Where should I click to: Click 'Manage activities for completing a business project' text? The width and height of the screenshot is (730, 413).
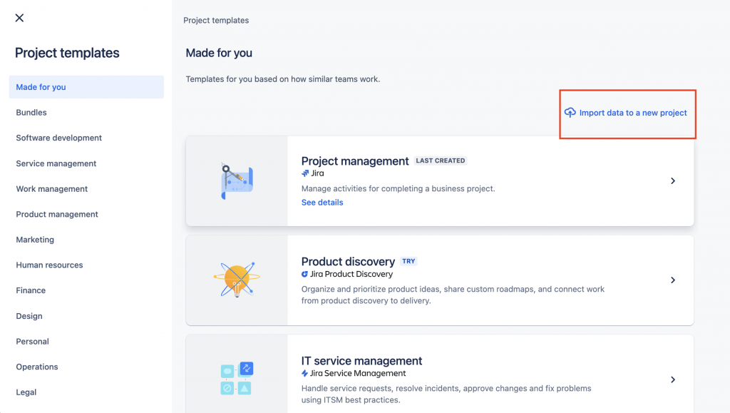coord(398,188)
